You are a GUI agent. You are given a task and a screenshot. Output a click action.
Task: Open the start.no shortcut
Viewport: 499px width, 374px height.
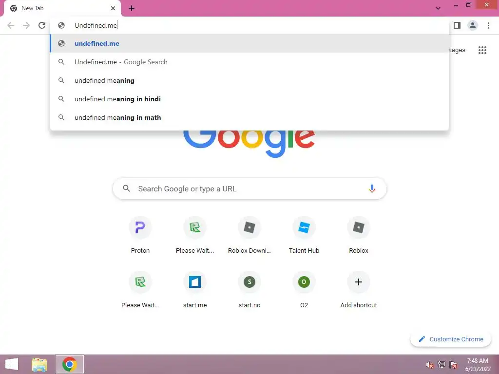(249, 290)
